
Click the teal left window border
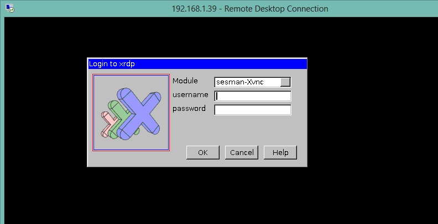tap(2, 121)
